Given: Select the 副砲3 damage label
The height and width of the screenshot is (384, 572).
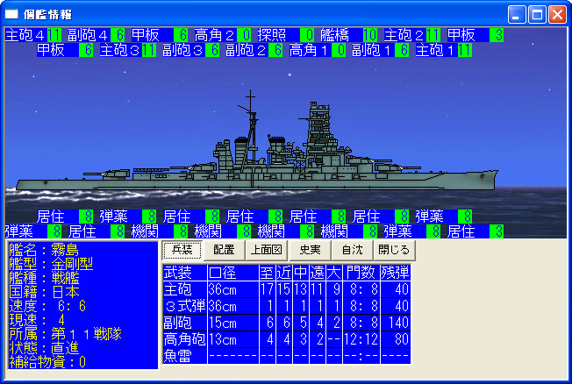Looking at the screenshot, I should [191, 50].
